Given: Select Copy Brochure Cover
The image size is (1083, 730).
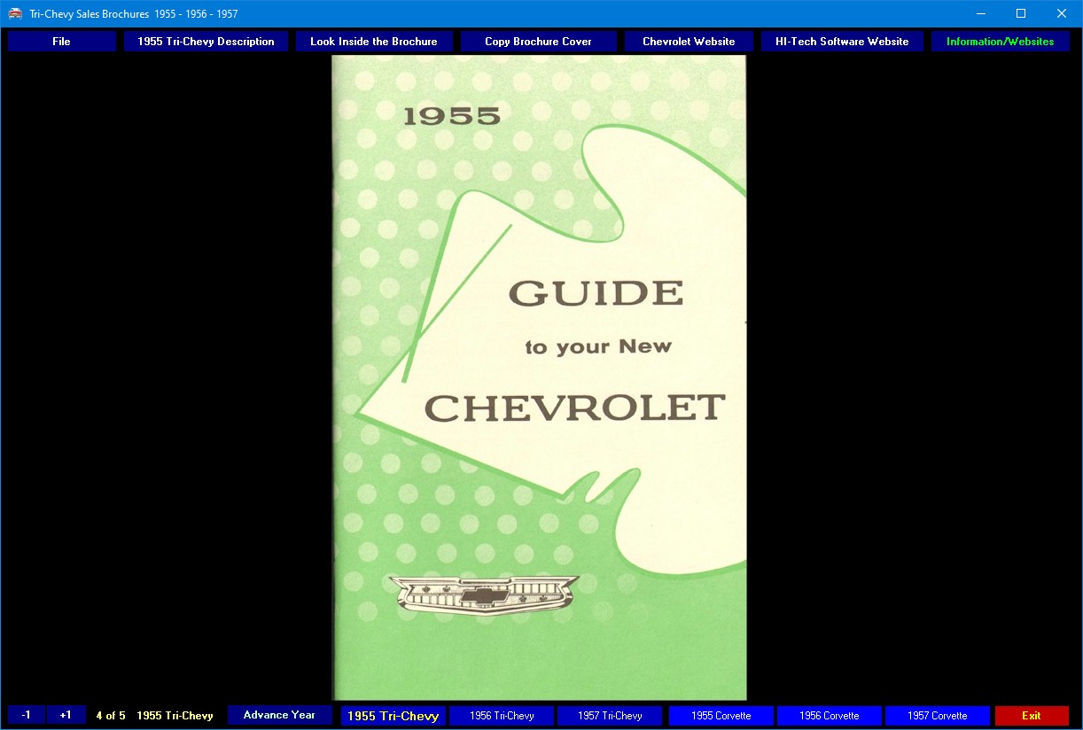Looking at the screenshot, I should 538,42.
